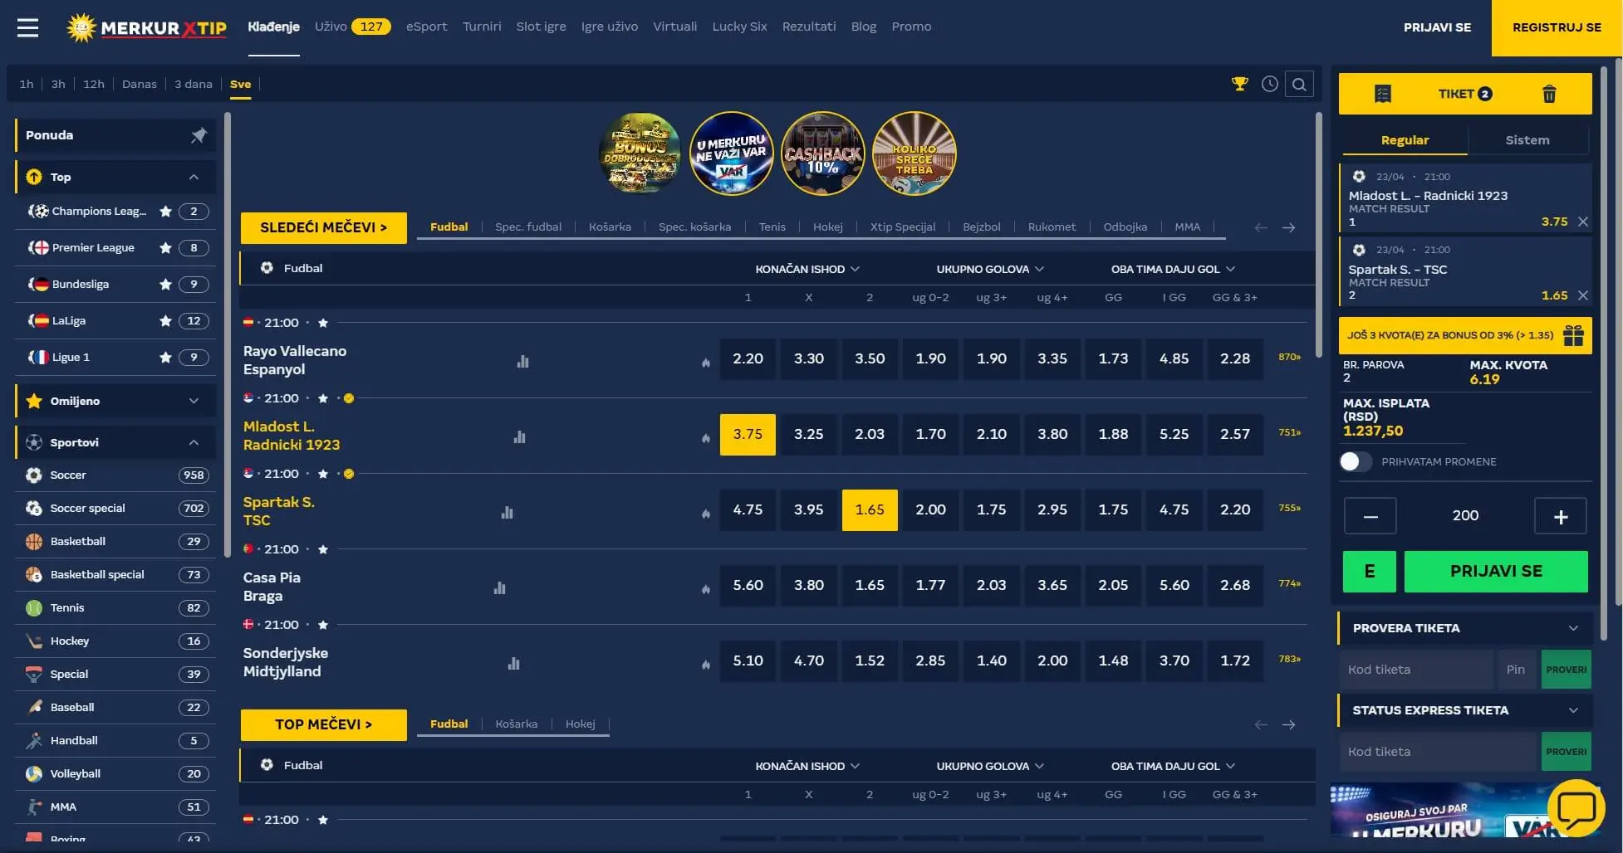Open the Bonus Dobrodošlice promo circle
This screenshot has width=1623, height=853.
coord(640,154)
